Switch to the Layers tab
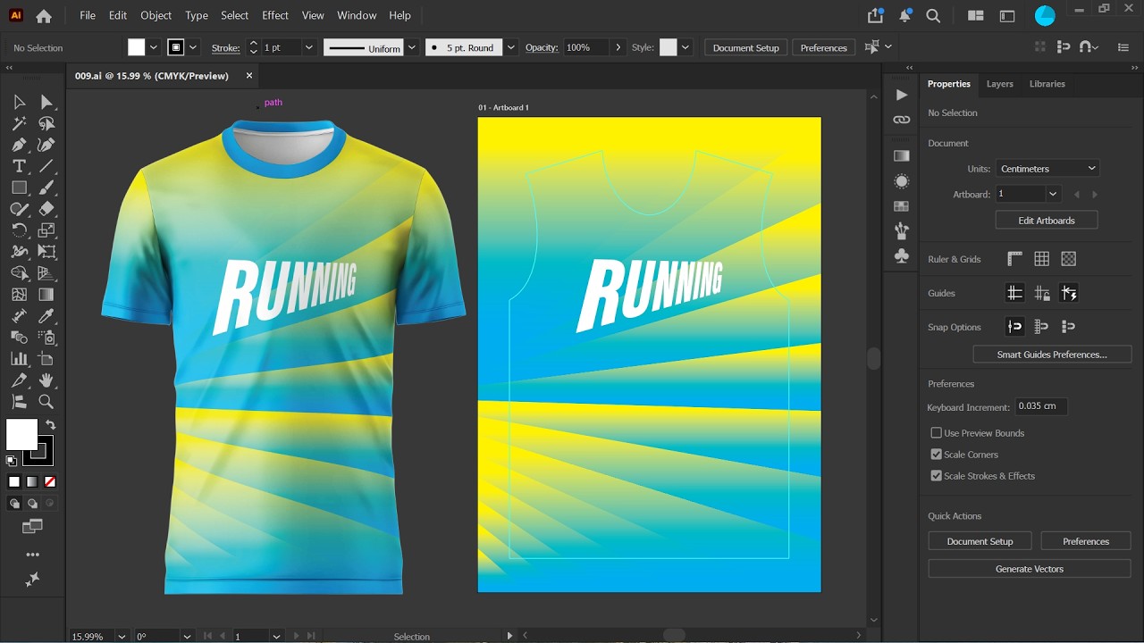 [x=999, y=84]
